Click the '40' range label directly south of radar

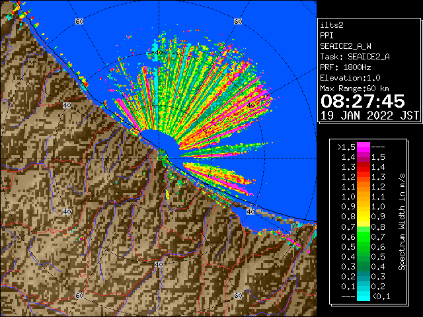tap(159, 264)
